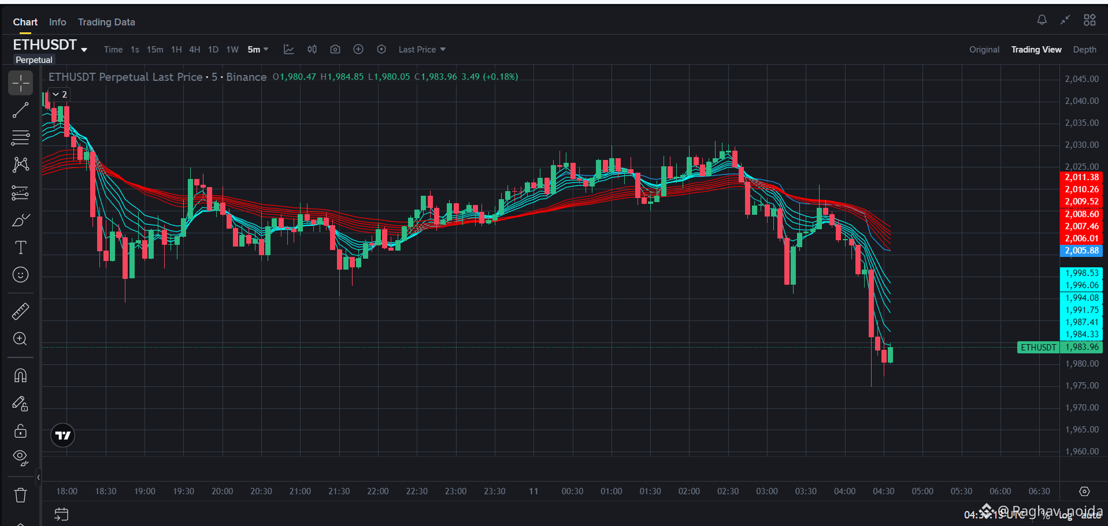Expand the collapsed indicators legend showing 2
This screenshot has width=1108, height=526.
[60, 94]
